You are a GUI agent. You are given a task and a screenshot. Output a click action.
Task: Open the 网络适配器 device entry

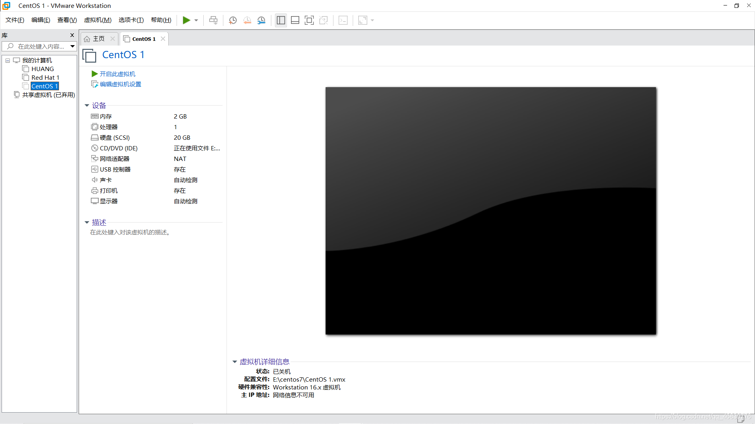110,159
